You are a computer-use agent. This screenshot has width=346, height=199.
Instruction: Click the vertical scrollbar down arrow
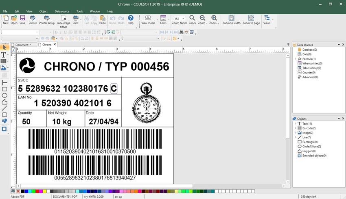coord(288,182)
